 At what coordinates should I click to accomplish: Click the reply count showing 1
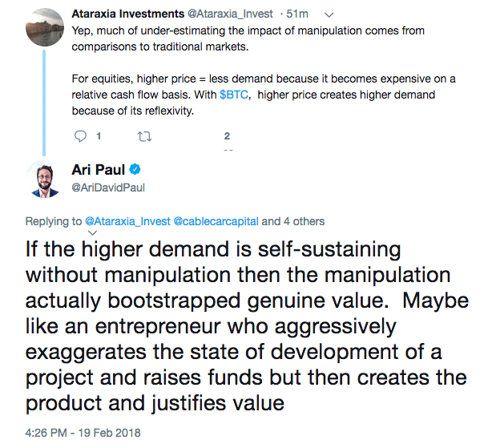(x=98, y=136)
